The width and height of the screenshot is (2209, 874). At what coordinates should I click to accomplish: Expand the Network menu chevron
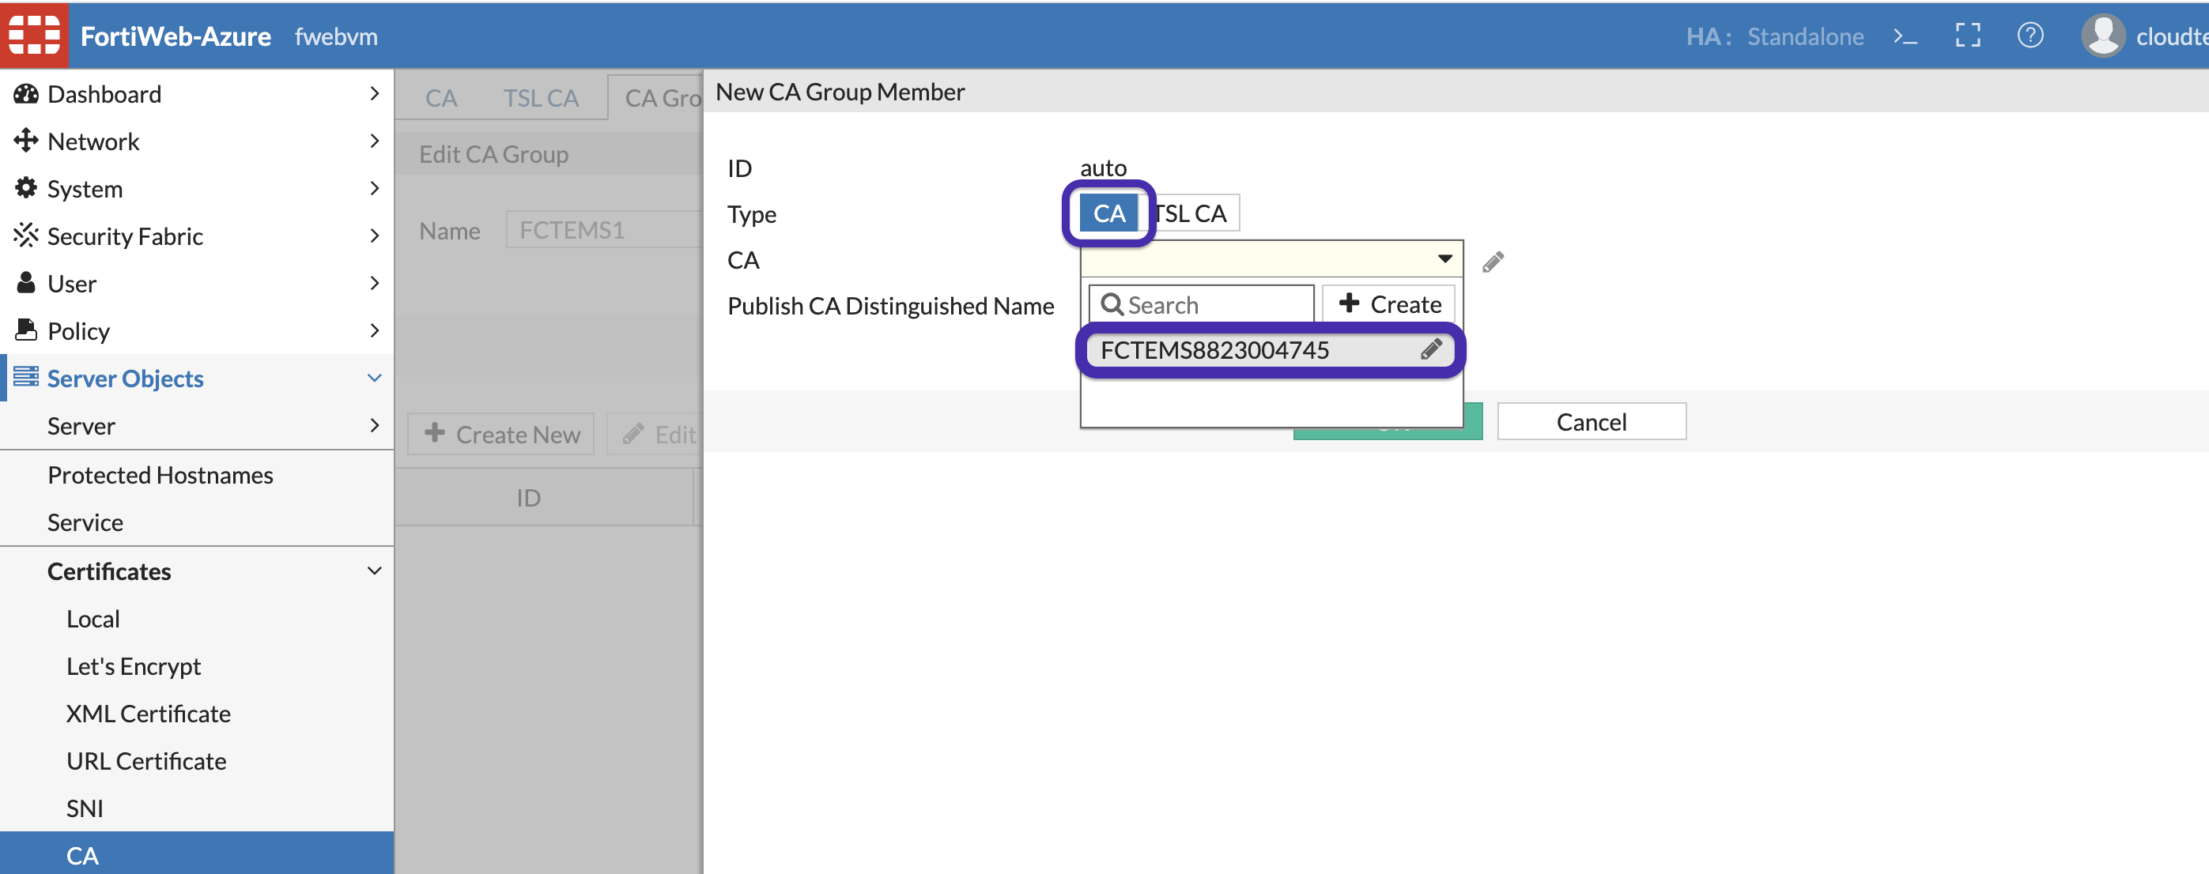(x=374, y=141)
